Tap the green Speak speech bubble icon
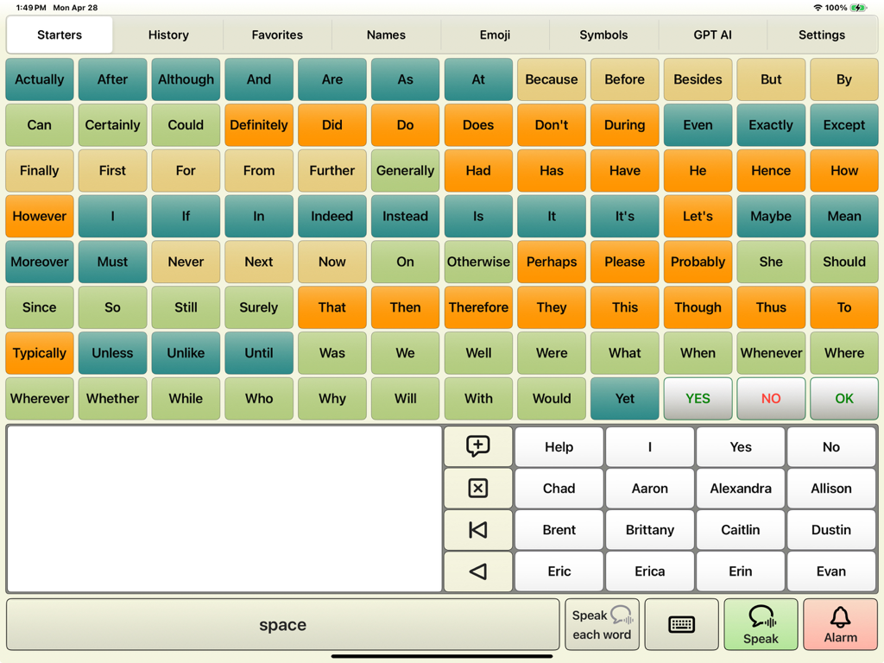Viewport: 884px width, 663px height. 761,623
